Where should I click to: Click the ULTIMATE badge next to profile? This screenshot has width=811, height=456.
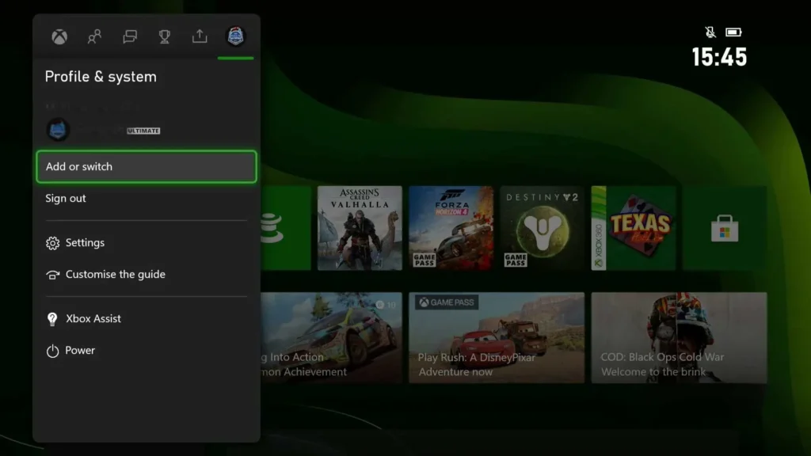click(143, 131)
